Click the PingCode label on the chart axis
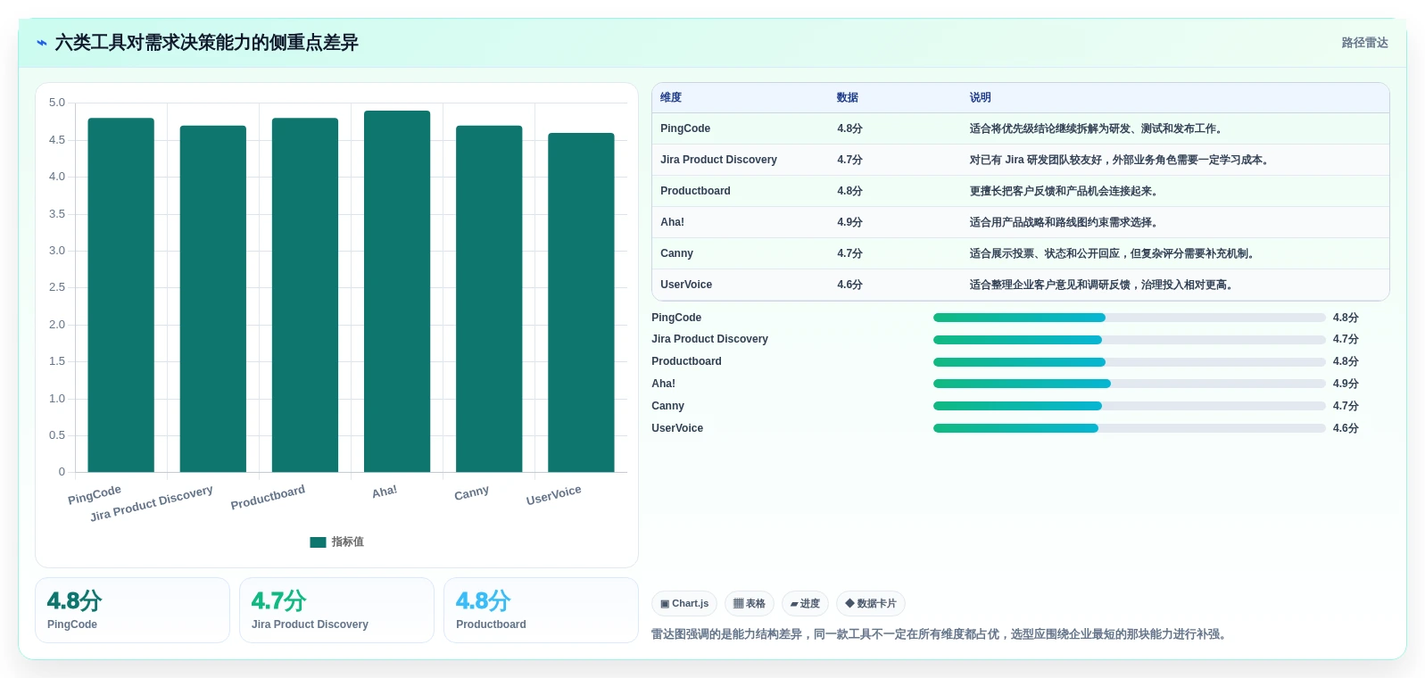Screen dimensions: 1425x678 (95, 495)
